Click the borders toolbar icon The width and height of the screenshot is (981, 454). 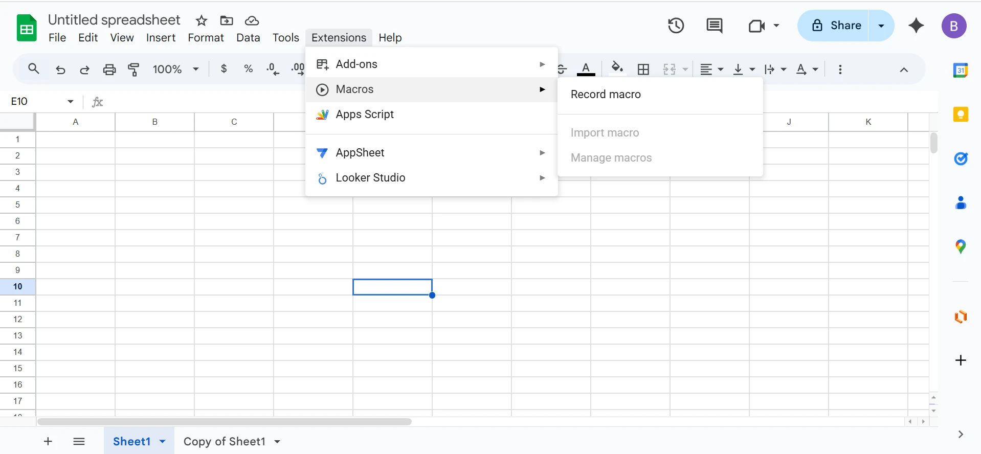[643, 69]
